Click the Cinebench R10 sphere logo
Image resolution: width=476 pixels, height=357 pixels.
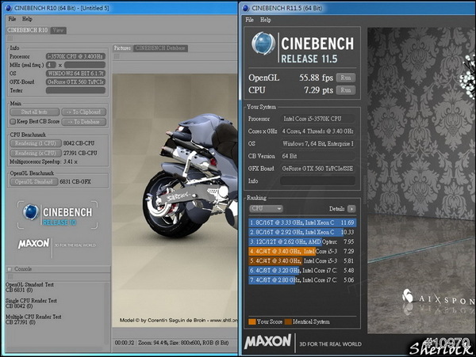coord(31,211)
